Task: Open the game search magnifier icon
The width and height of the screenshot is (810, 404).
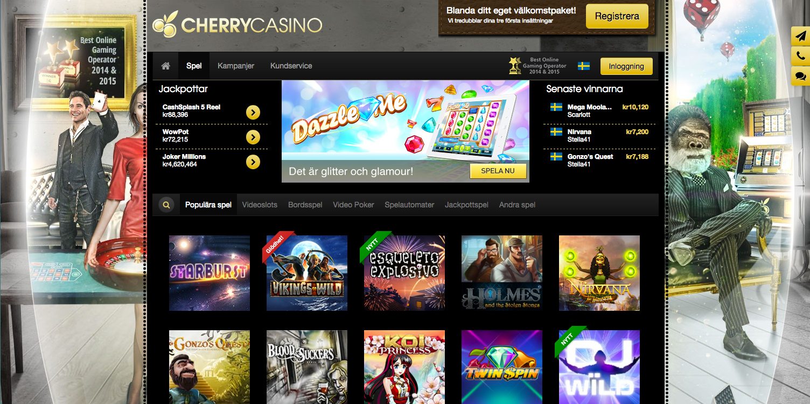Action: 166,205
